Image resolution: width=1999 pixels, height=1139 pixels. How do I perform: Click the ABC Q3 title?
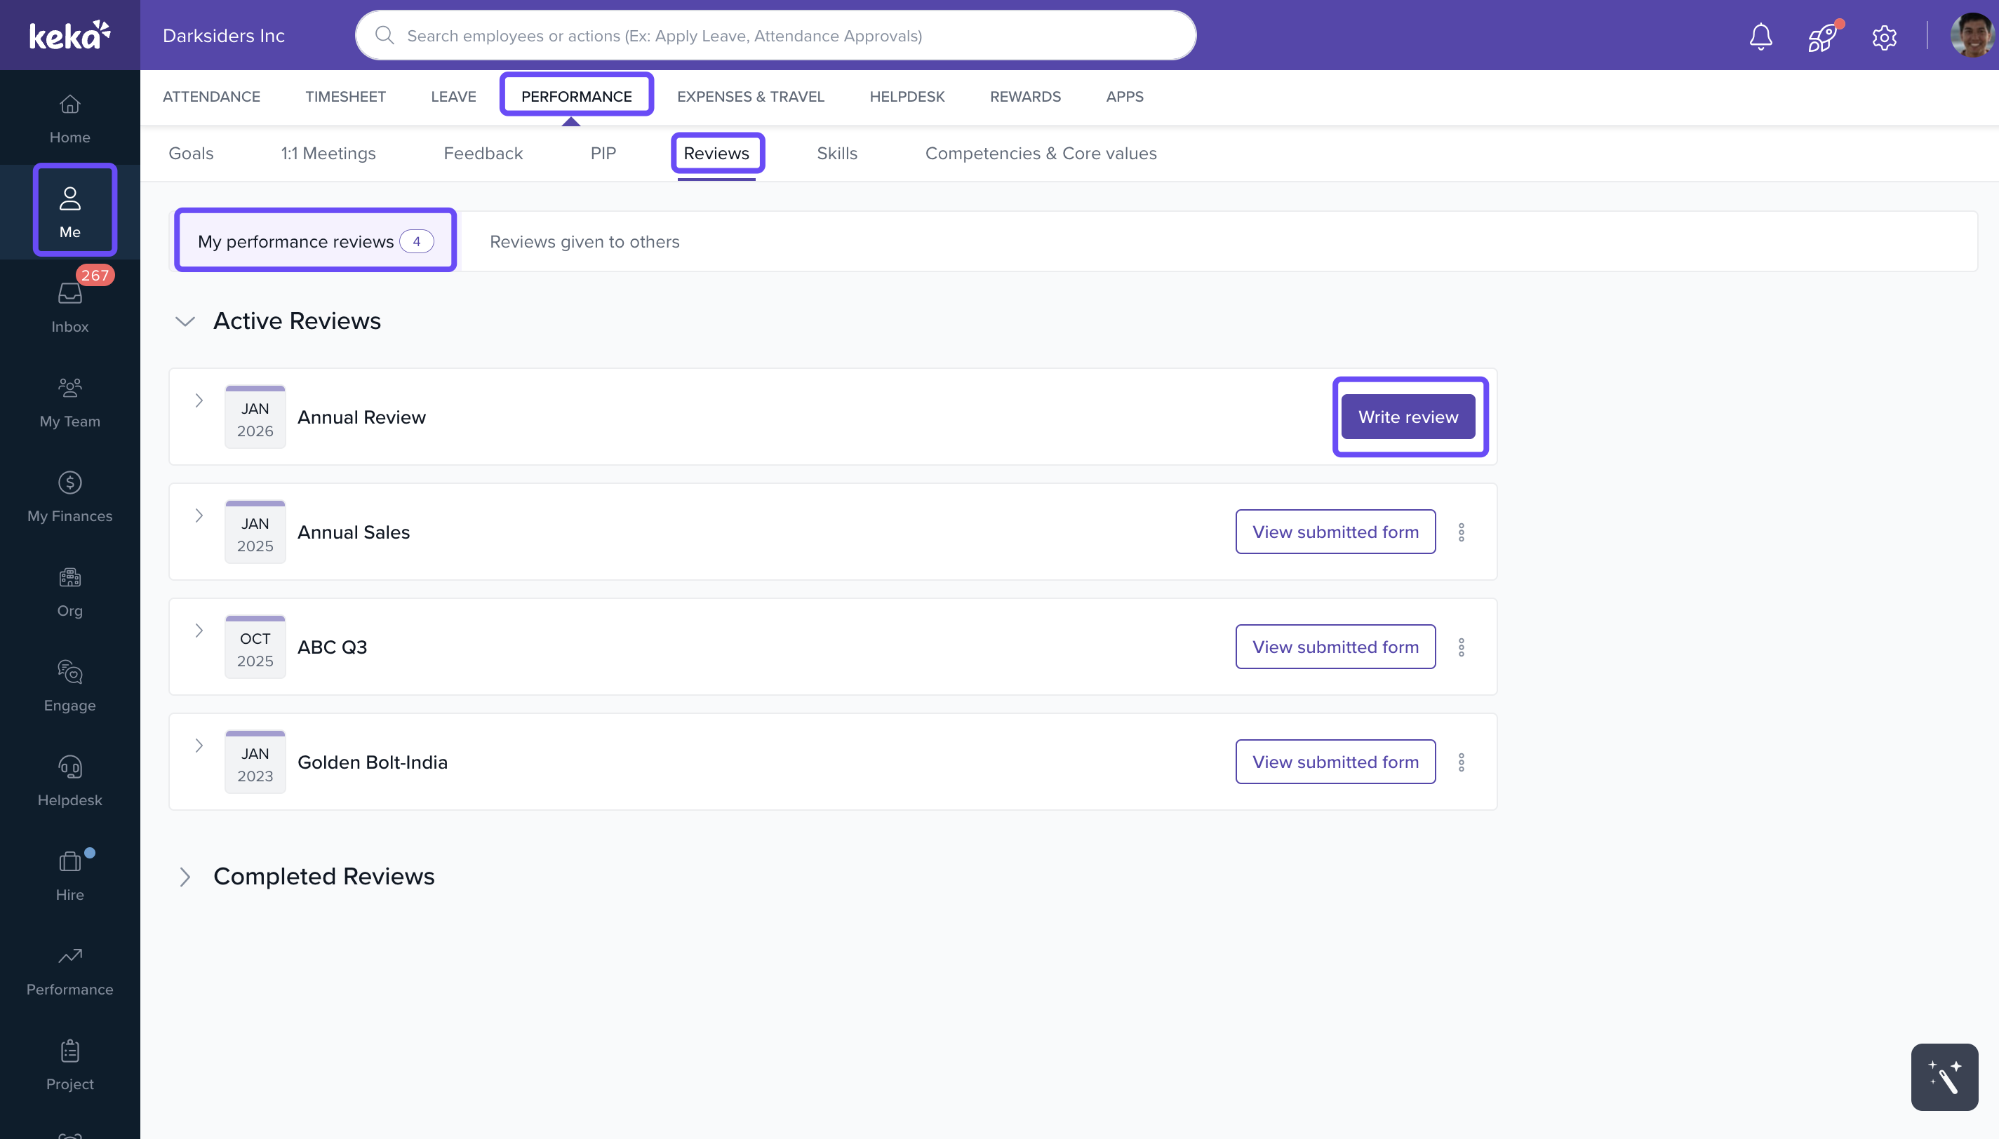point(333,647)
